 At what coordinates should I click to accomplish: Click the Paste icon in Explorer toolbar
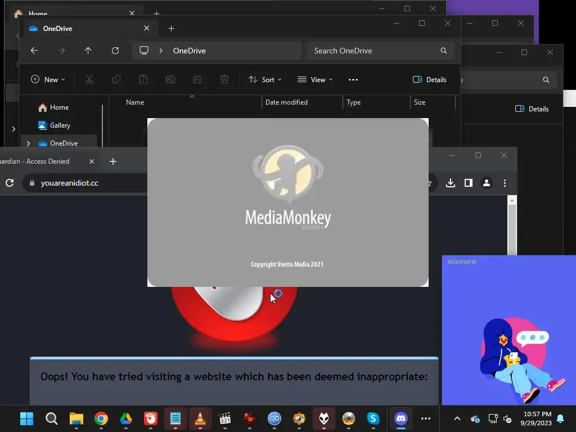pyautogui.click(x=143, y=80)
